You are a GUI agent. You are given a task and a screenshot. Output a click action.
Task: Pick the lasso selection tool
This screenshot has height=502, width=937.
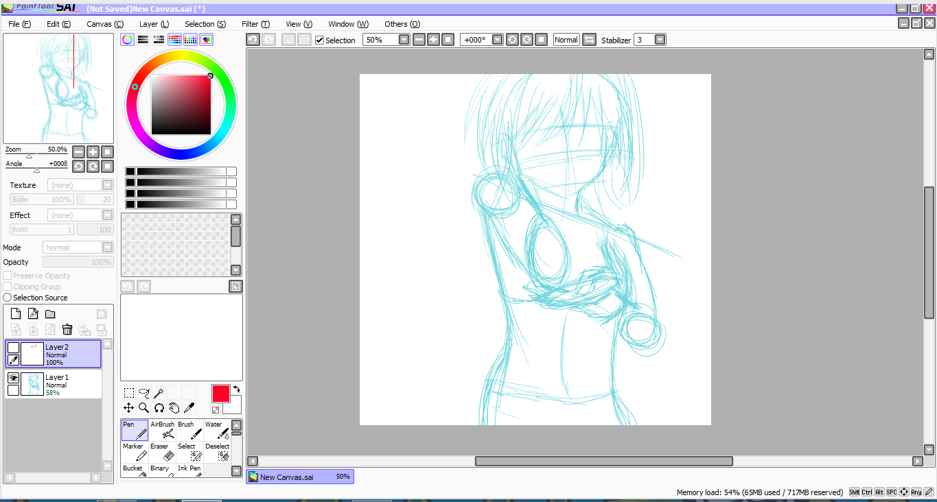pos(144,393)
